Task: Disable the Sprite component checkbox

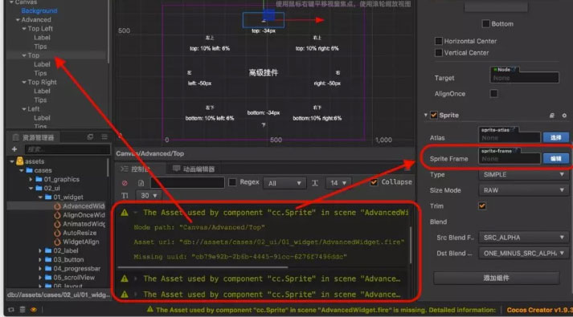Action: click(x=434, y=115)
